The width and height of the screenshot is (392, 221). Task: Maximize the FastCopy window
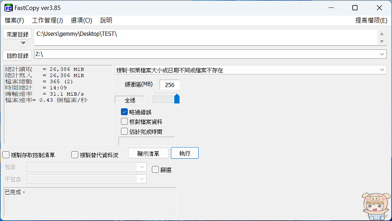point(355,8)
